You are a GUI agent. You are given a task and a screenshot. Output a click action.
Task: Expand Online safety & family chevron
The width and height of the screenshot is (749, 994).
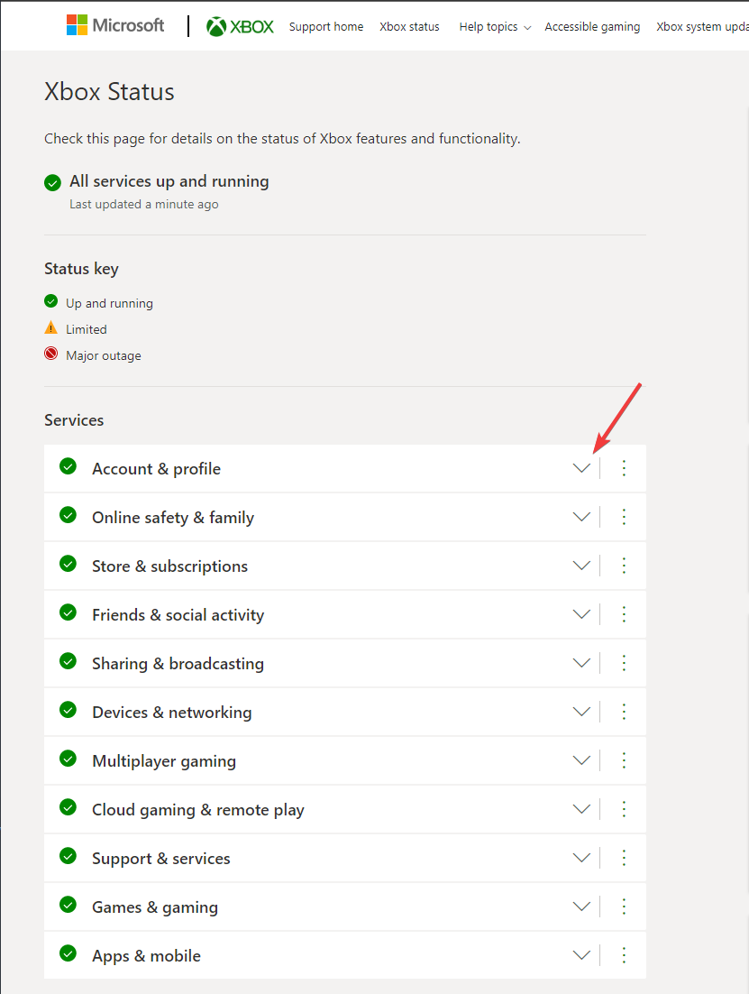click(x=581, y=517)
